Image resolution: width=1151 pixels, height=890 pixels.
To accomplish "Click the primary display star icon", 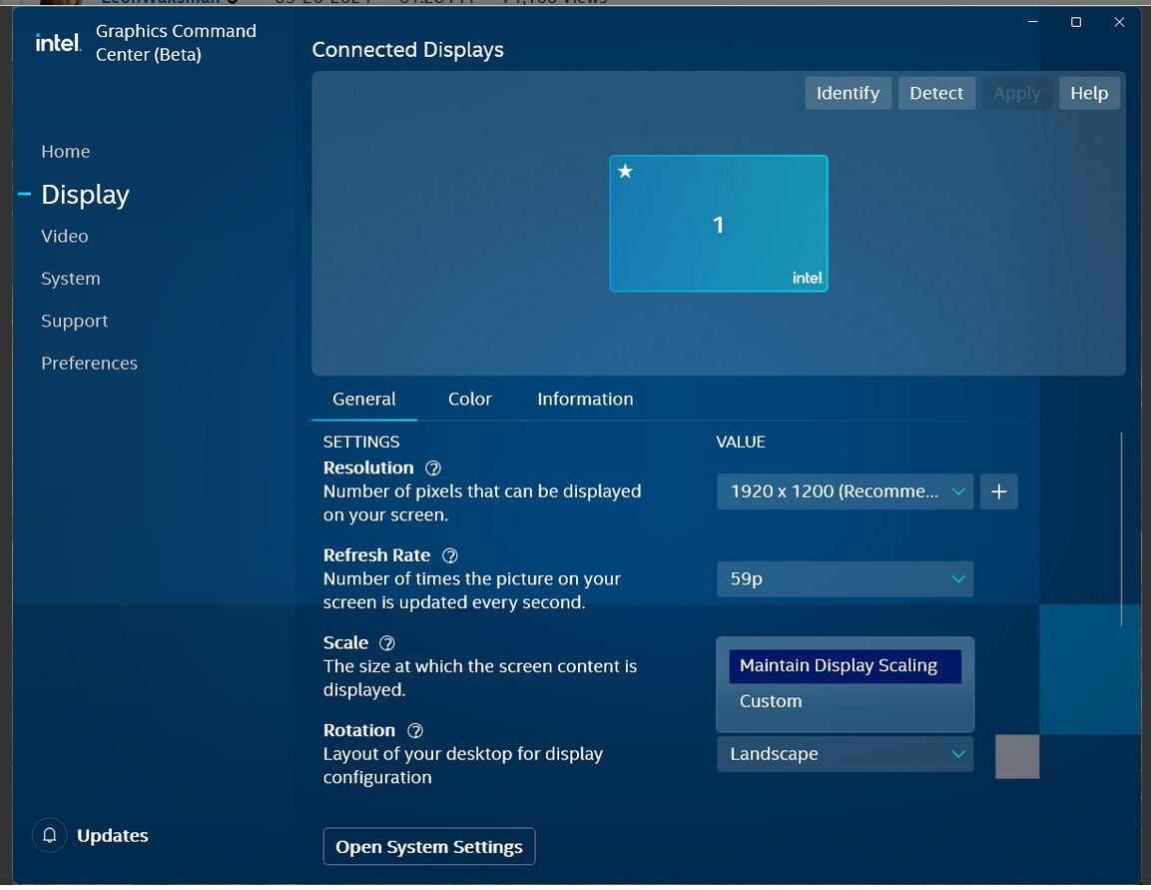I will click(625, 171).
